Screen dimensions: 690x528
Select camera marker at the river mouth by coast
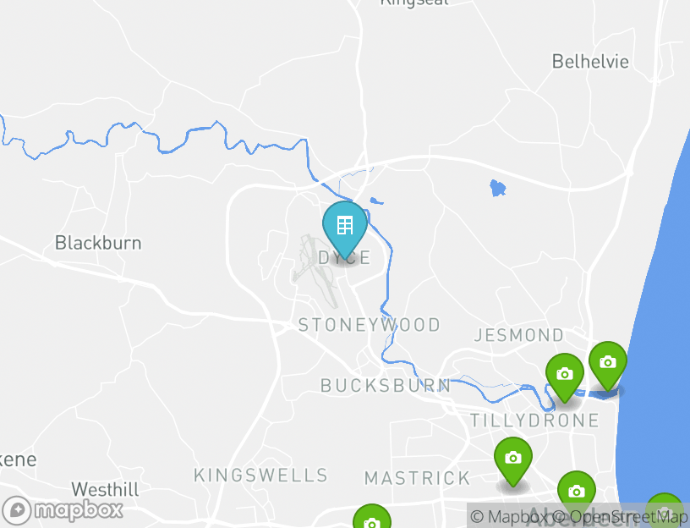(x=608, y=365)
